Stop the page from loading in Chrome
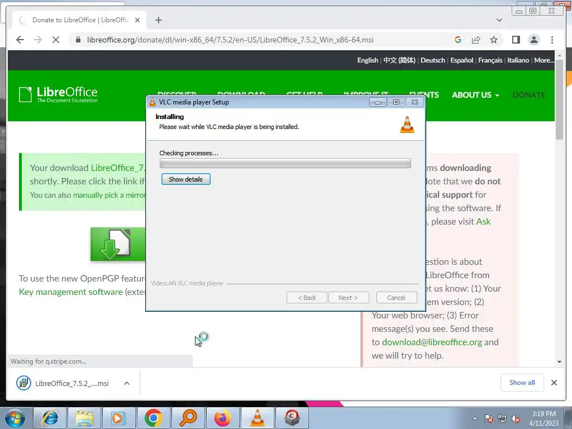 pyautogui.click(x=56, y=40)
